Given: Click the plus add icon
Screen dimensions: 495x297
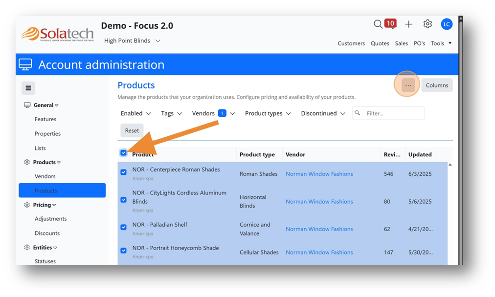Looking at the screenshot, I should pos(408,24).
